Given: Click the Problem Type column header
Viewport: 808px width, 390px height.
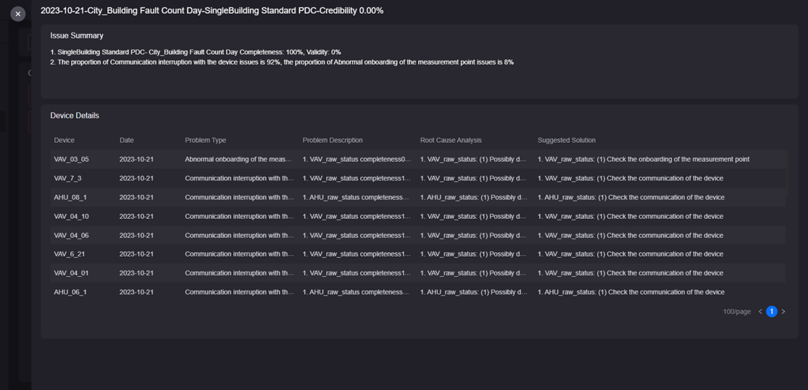Looking at the screenshot, I should click(205, 140).
